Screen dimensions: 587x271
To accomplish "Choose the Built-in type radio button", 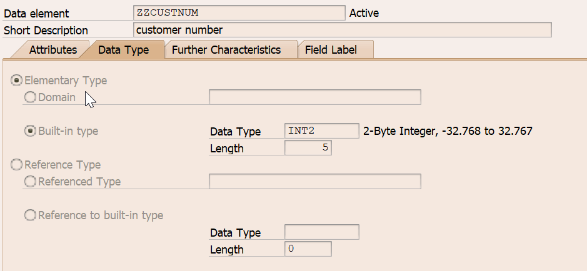I will click(31, 131).
